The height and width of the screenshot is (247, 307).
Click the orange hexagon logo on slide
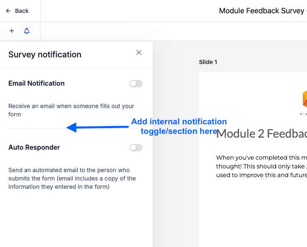click(304, 100)
